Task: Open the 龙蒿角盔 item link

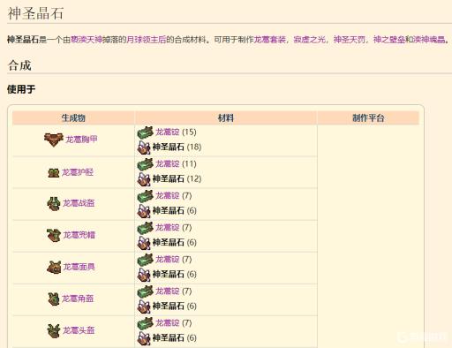Action: [x=78, y=299]
